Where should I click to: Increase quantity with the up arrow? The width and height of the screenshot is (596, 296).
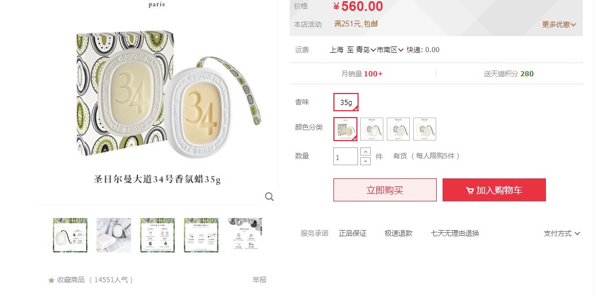tap(366, 152)
